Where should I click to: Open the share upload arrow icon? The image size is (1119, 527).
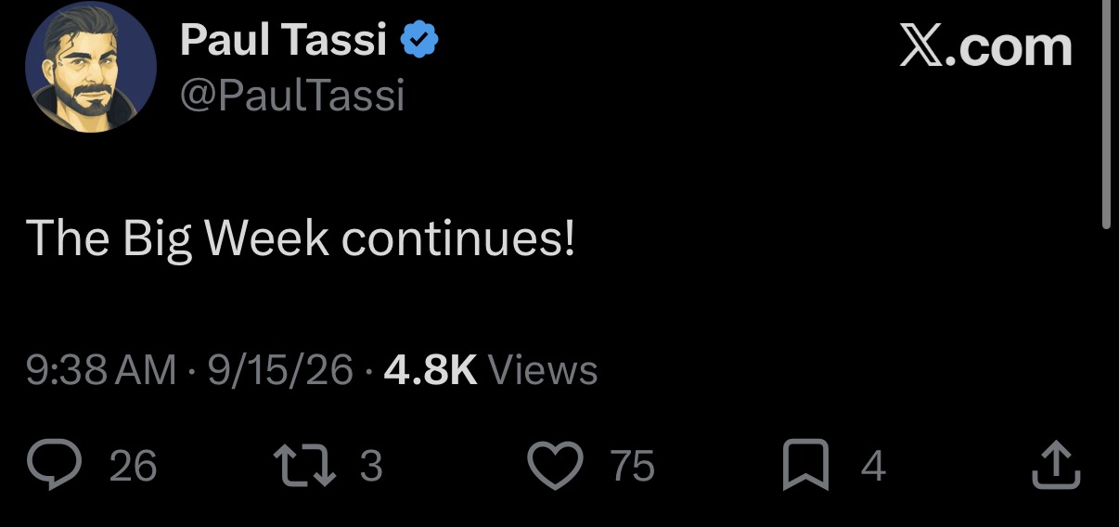point(1057,466)
